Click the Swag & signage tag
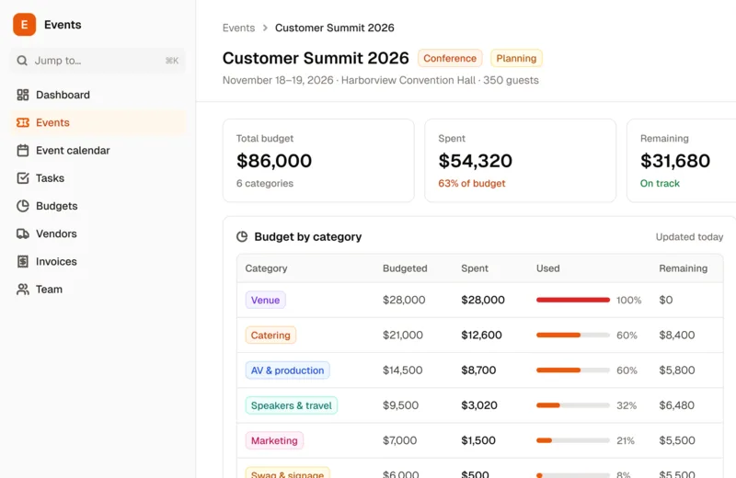This screenshot has height=478, width=736. [x=287, y=472]
